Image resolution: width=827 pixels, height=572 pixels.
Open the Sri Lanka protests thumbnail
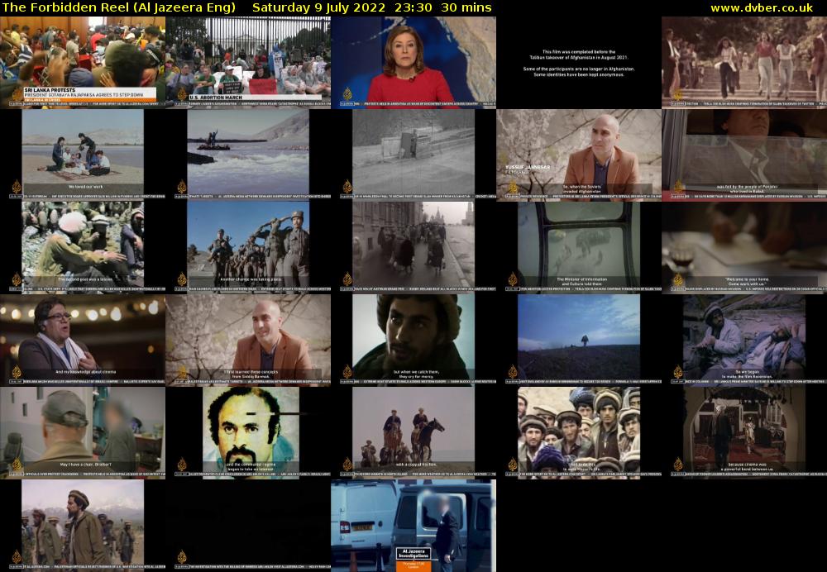pyautogui.click(x=83, y=62)
